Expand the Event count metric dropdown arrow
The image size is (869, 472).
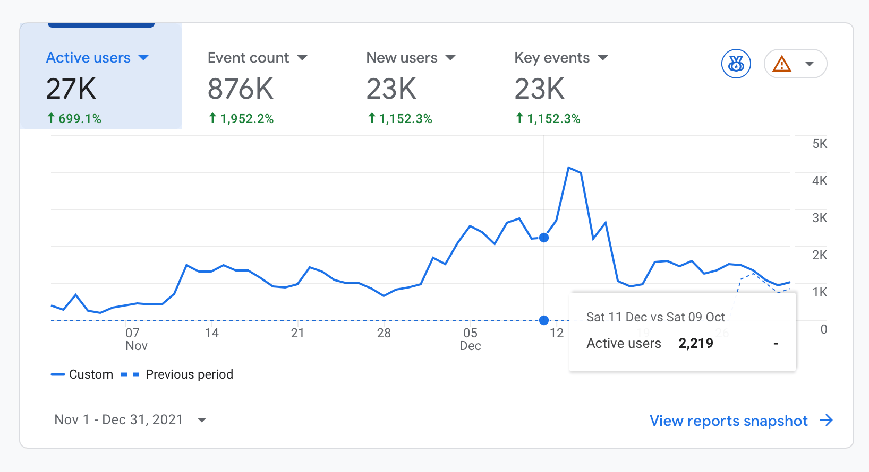(302, 58)
